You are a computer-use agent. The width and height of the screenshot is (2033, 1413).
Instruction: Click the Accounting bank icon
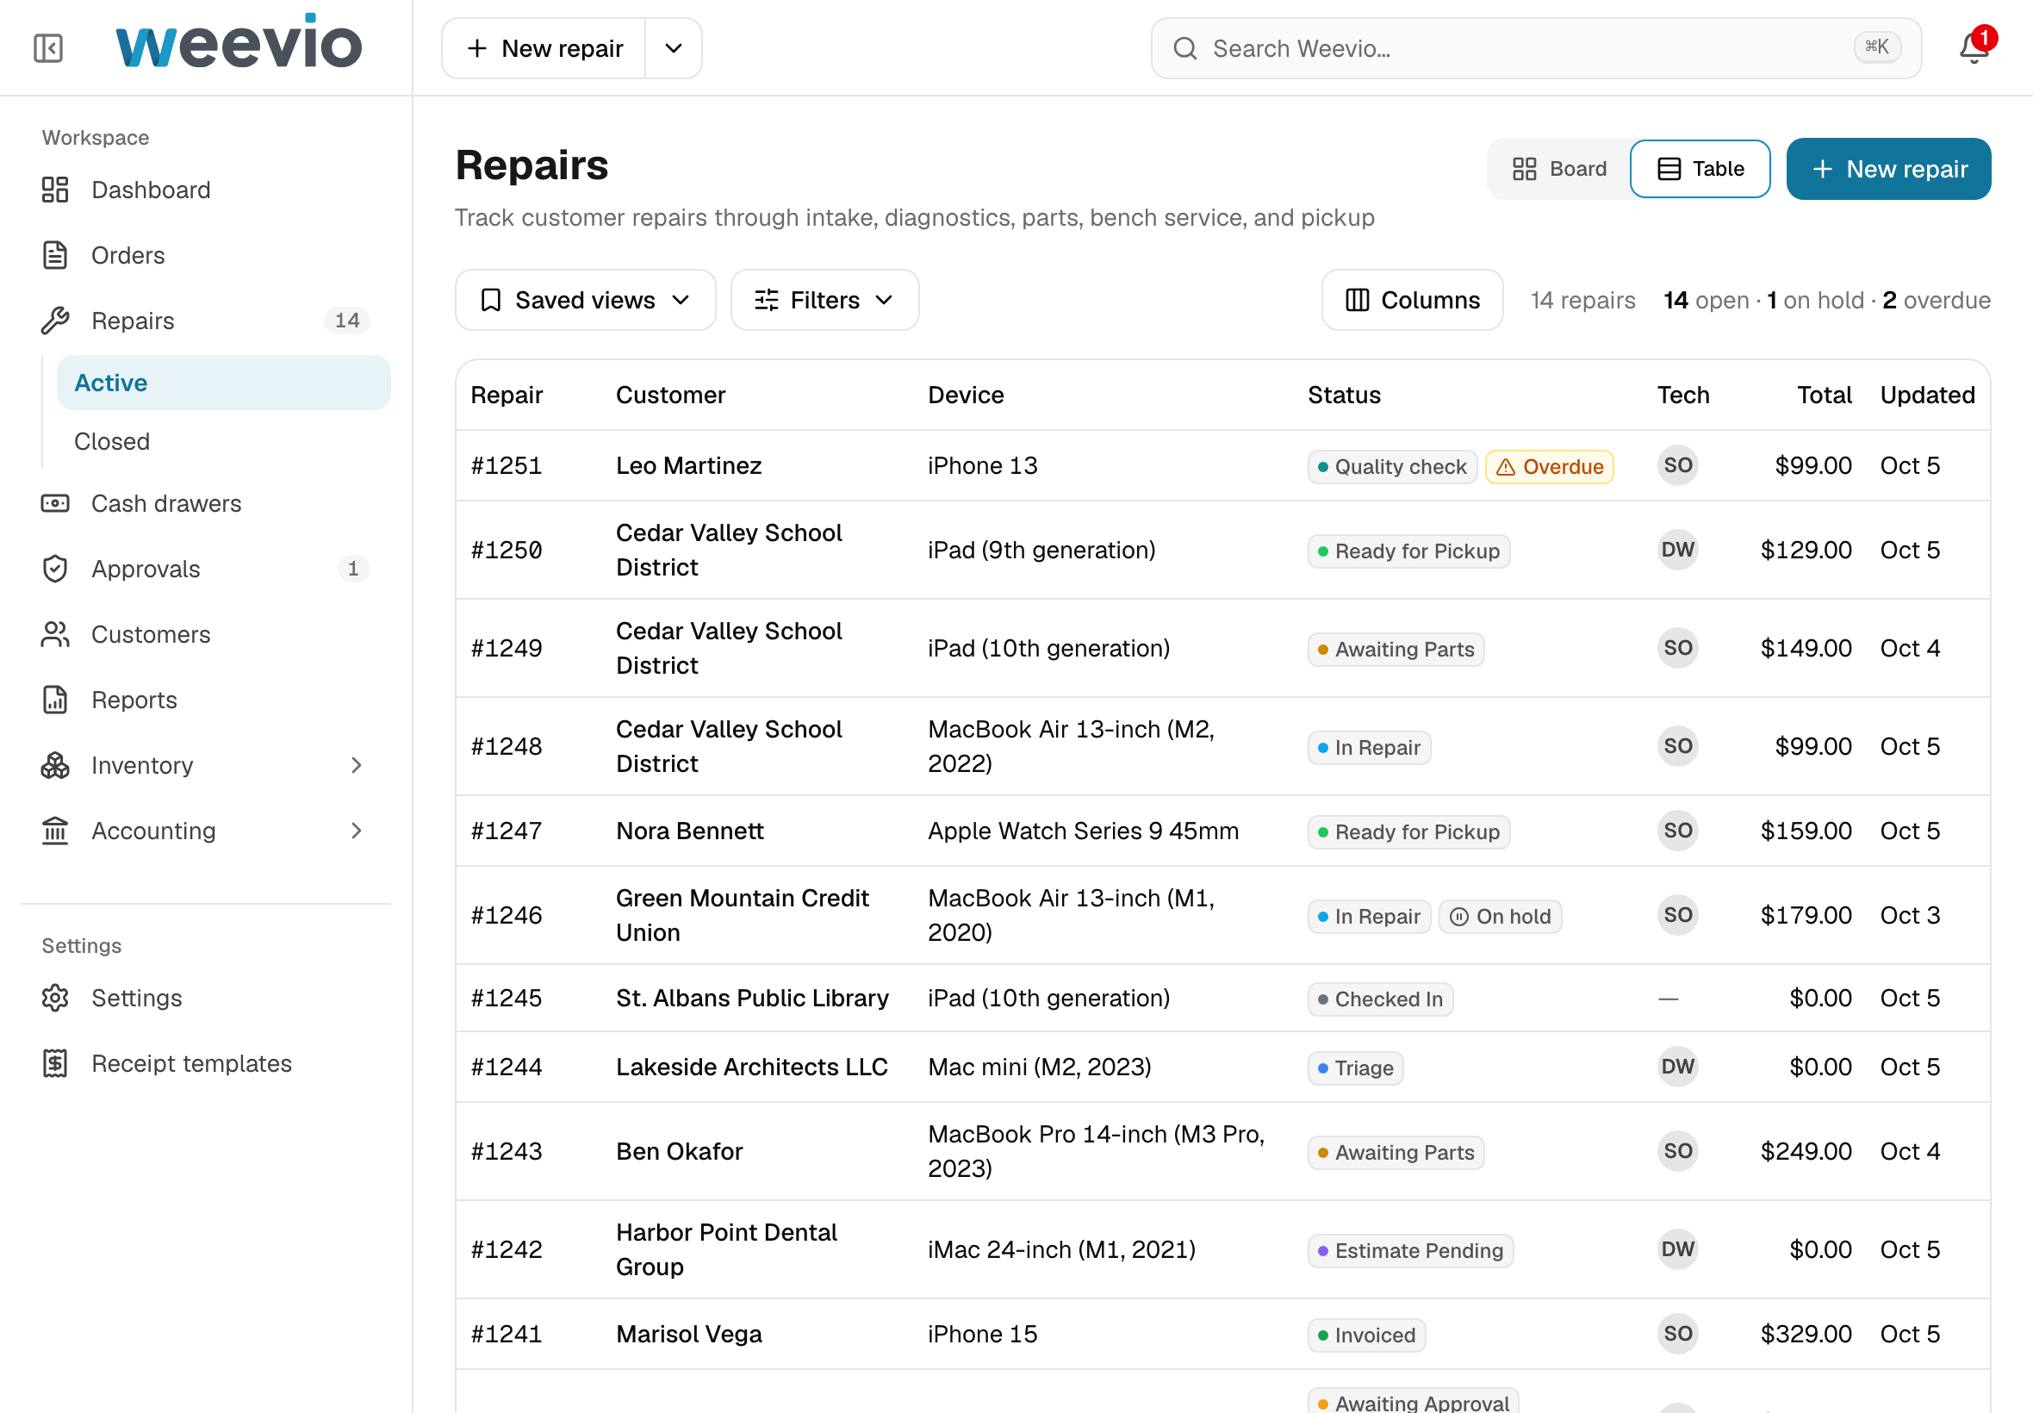[55, 831]
